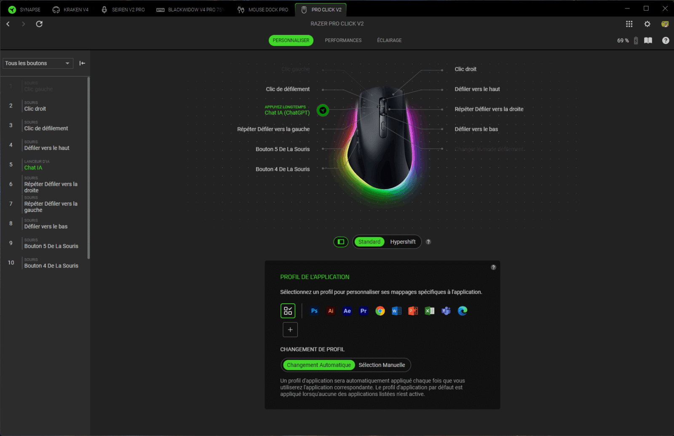Image resolution: width=674 pixels, height=436 pixels.
Task: Click the refresh icon
Action: pyautogui.click(x=39, y=24)
